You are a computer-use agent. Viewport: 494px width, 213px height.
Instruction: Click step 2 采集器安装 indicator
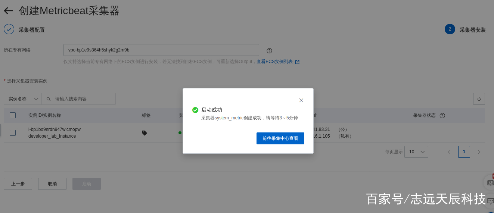click(450, 29)
